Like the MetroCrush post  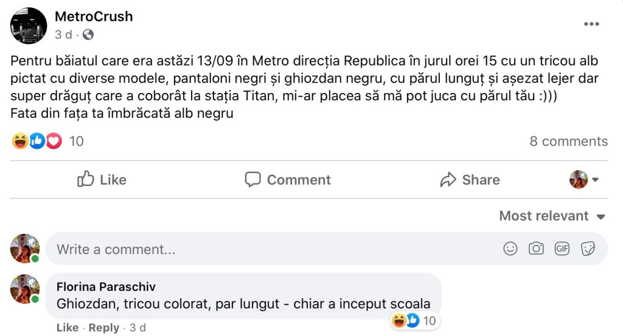(x=102, y=180)
